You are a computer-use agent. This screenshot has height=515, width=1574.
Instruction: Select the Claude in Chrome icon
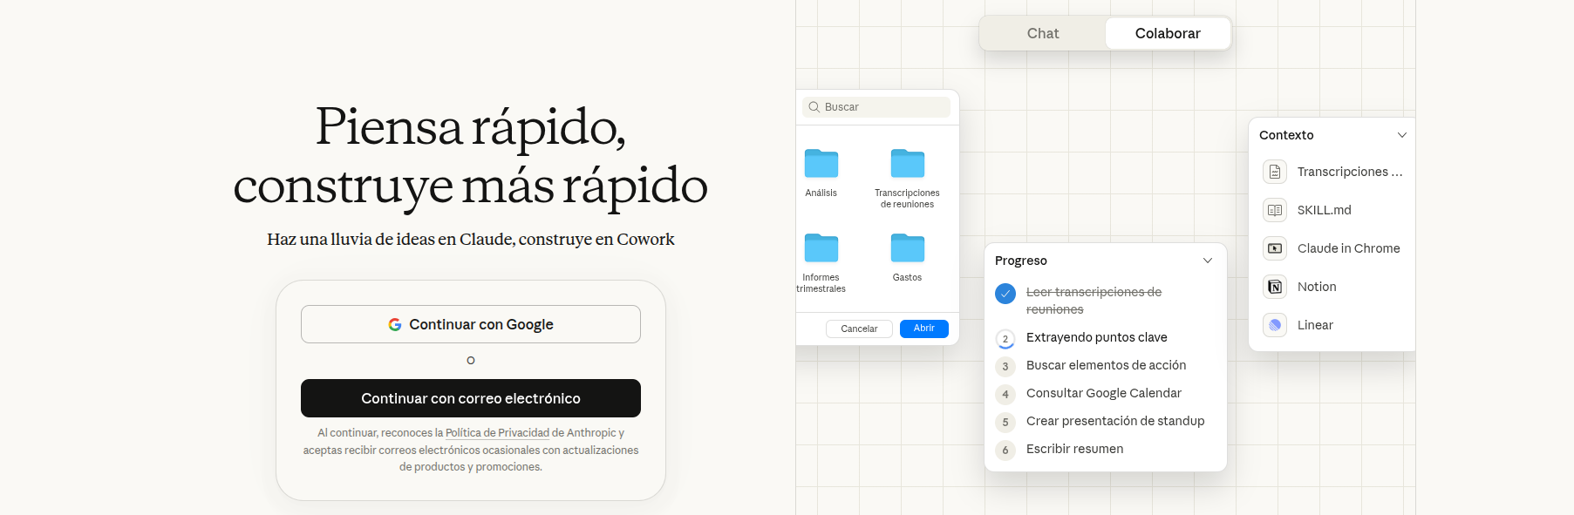[x=1275, y=248]
